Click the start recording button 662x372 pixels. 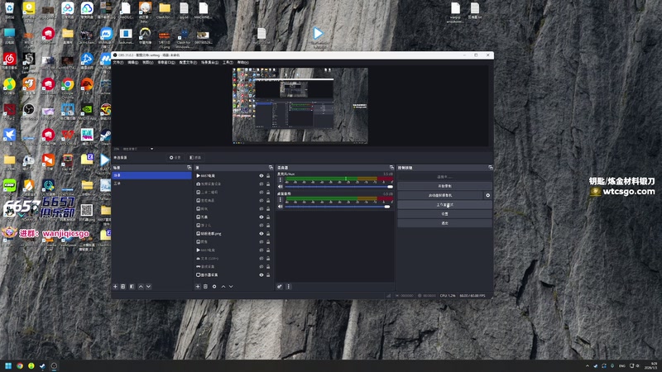(444, 186)
